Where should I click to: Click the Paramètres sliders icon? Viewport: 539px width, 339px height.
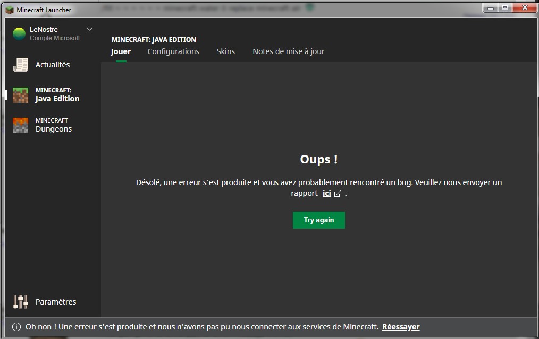point(20,302)
